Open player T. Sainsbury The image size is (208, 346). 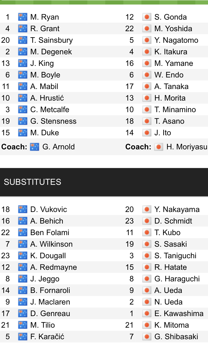51,40
